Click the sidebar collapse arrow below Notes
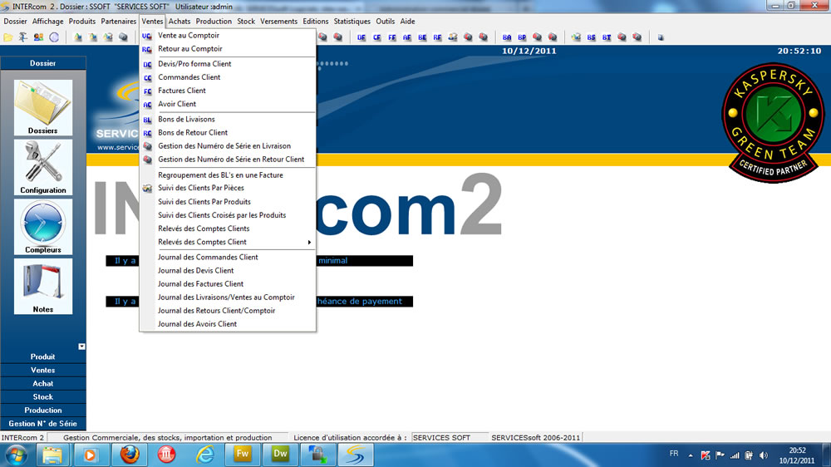The height and width of the screenshot is (467, 831). pos(81,347)
